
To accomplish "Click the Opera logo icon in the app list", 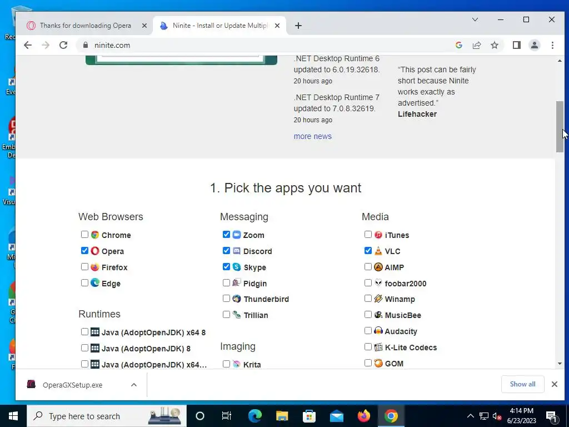I will [94, 251].
